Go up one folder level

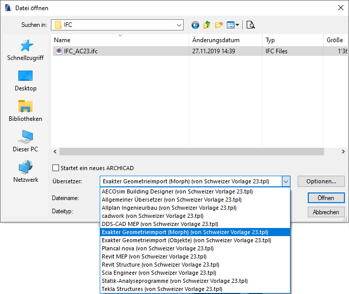(207, 25)
